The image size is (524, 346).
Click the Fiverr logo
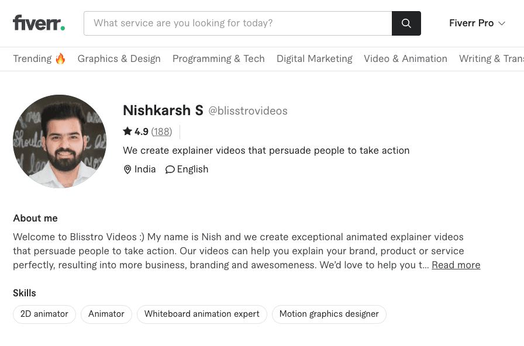(x=37, y=23)
